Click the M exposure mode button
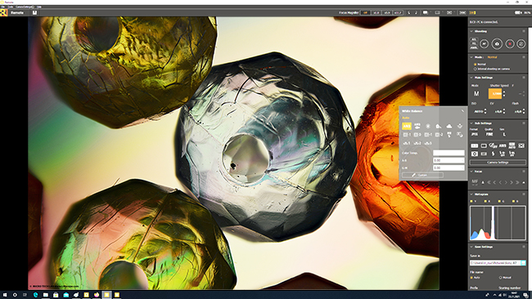Image resolution: width=532 pixels, height=299 pixels. click(x=476, y=94)
